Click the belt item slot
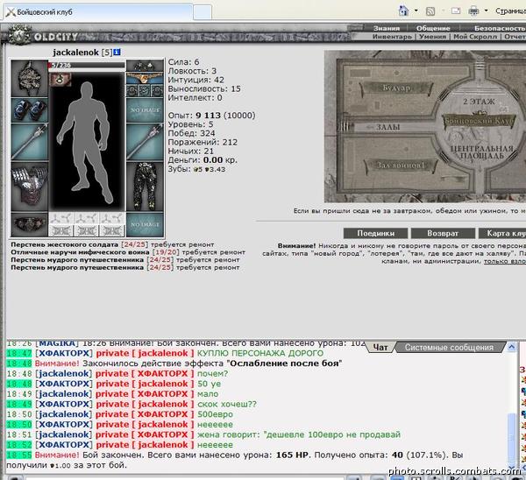Screen dimensions: 526x480 click(x=30, y=224)
